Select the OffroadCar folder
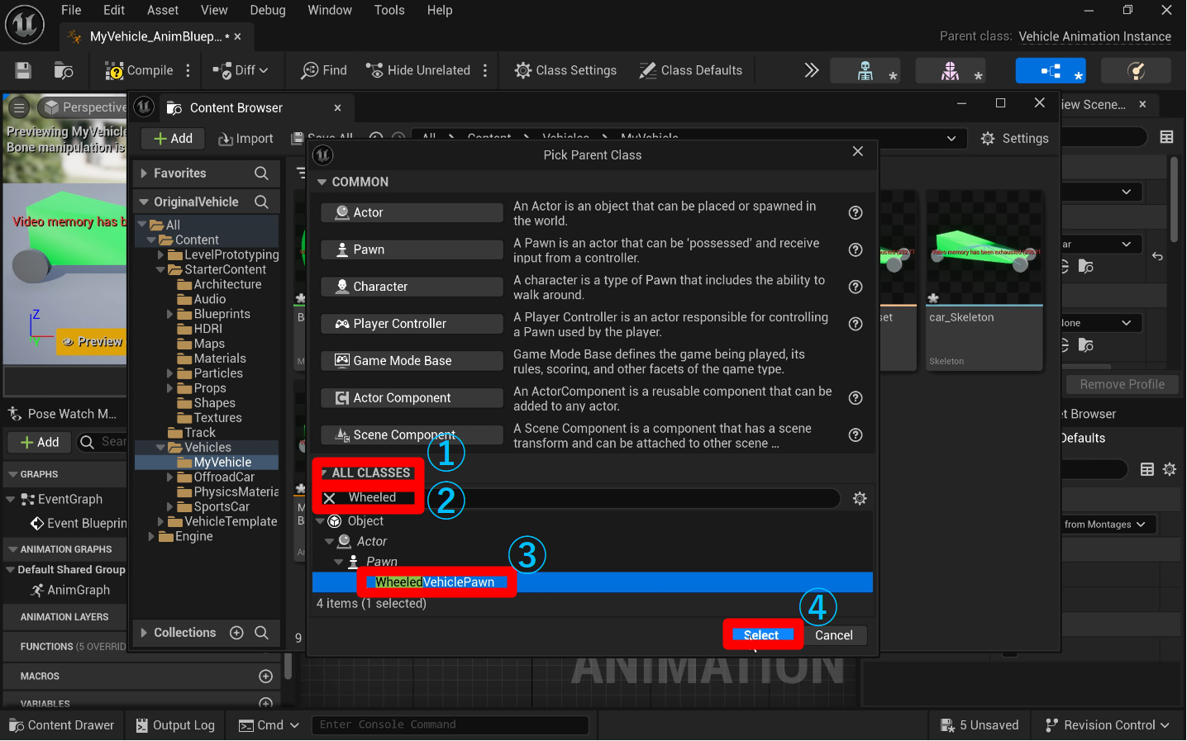This screenshot has width=1187, height=741. pos(224,477)
